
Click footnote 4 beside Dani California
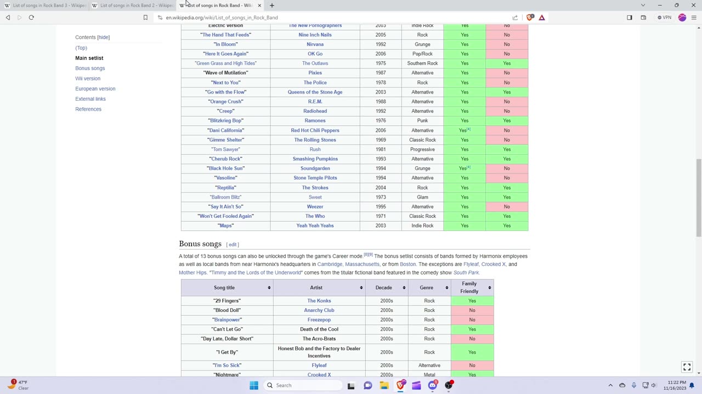(468, 129)
